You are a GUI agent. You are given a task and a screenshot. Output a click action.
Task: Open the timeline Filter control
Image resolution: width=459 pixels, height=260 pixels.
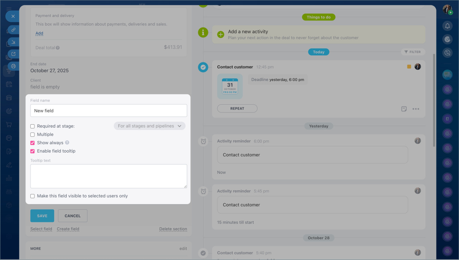point(413,52)
